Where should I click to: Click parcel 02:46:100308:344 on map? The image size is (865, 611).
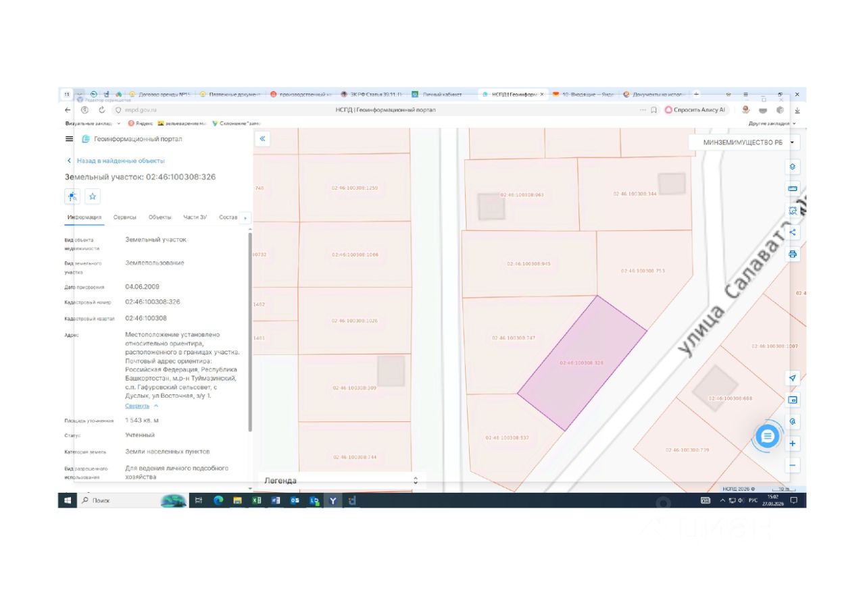point(635,194)
